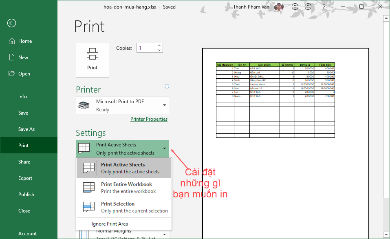
Task: Click the Home house icon
Action: pyautogui.click(x=12, y=41)
